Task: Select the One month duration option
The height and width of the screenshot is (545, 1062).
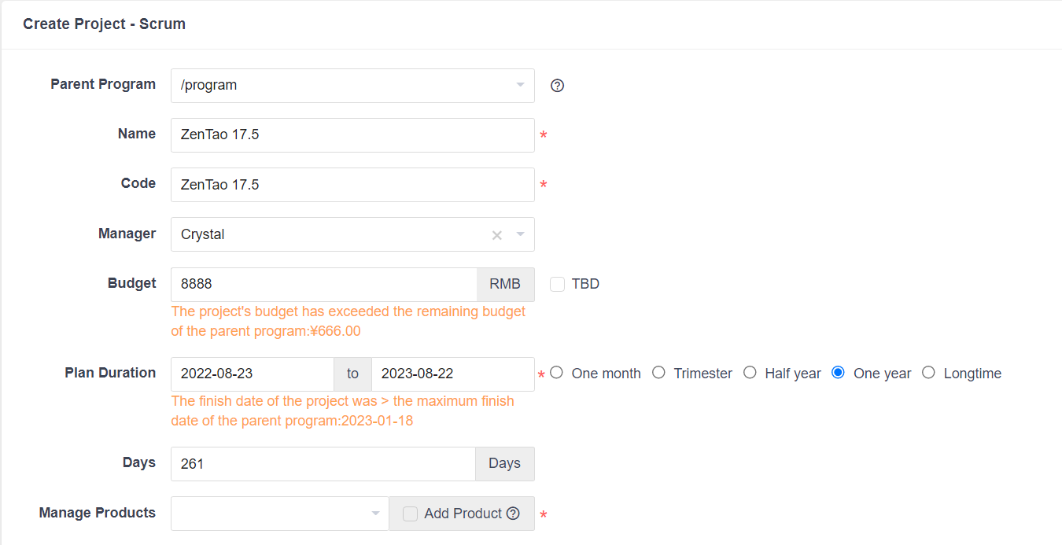Action: pyautogui.click(x=557, y=373)
